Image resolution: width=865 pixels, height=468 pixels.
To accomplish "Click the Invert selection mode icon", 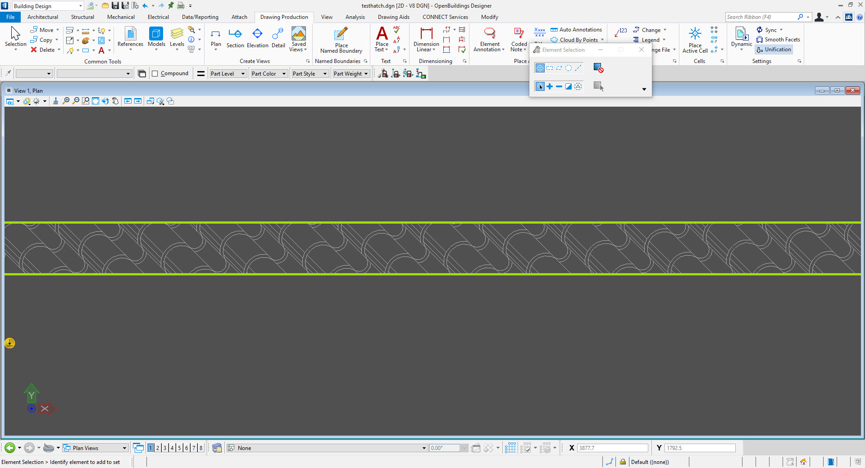I will [569, 86].
